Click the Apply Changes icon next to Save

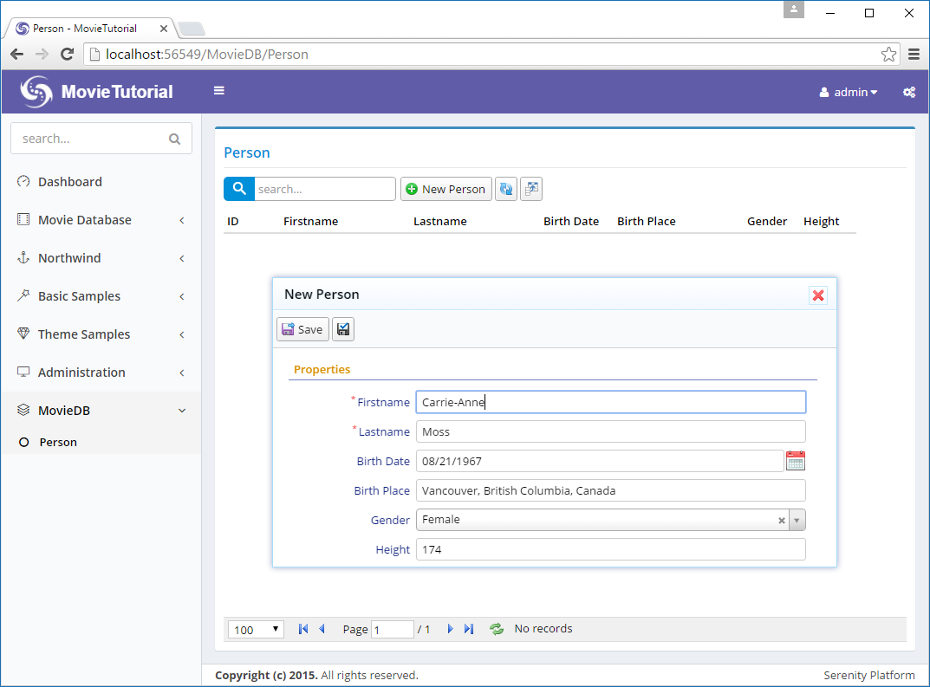pos(343,329)
